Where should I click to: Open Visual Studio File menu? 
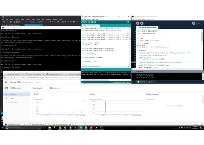[3, 19]
